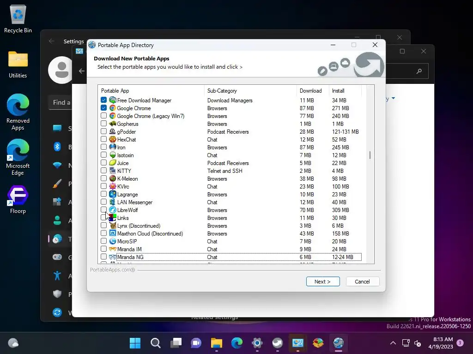Open Settings gear icon on taskbar
Screen dimensions: 473x354
257,343
